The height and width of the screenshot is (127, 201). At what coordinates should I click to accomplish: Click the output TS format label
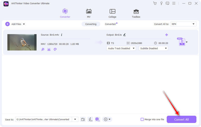tap(112, 43)
